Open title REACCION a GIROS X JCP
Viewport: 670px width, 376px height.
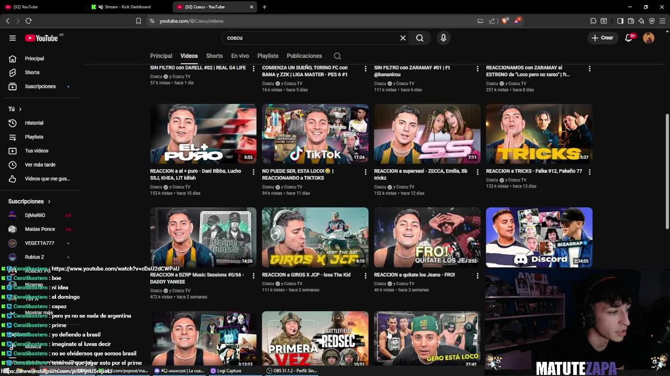pyautogui.click(x=306, y=275)
